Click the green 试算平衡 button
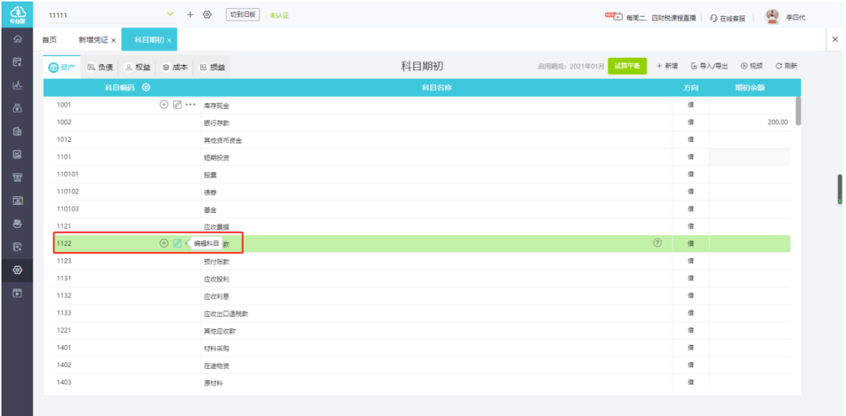Image resolution: width=846 pixels, height=416 pixels. click(627, 66)
